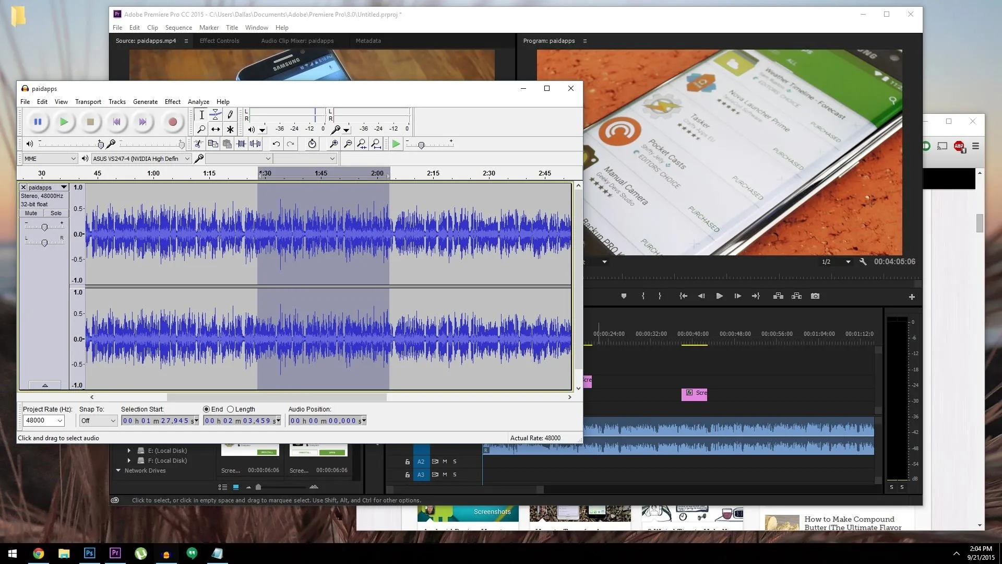Viewport: 1002px width, 564px height.
Task: Select the Selection (I-beam) tool
Action: click(x=201, y=115)
